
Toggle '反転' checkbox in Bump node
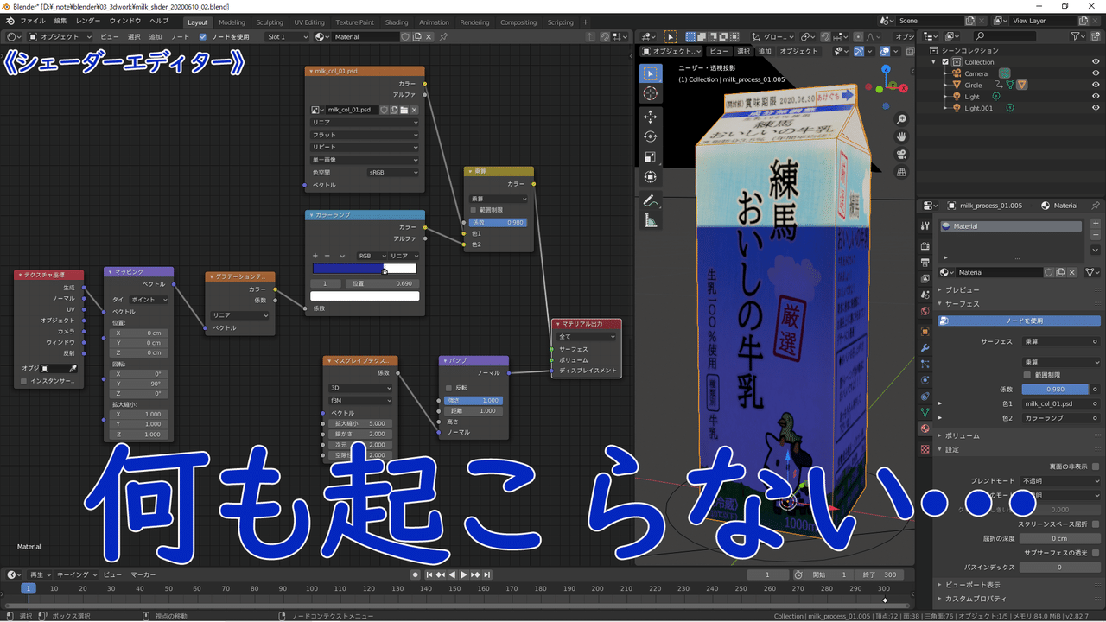pyautogui.click(x=448, y=389)
